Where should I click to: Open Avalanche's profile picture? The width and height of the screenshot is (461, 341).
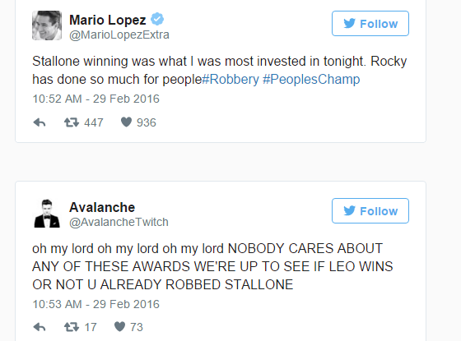(x=47, y=214)
